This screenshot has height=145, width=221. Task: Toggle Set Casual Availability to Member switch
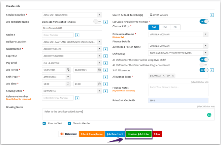(204, 21)
